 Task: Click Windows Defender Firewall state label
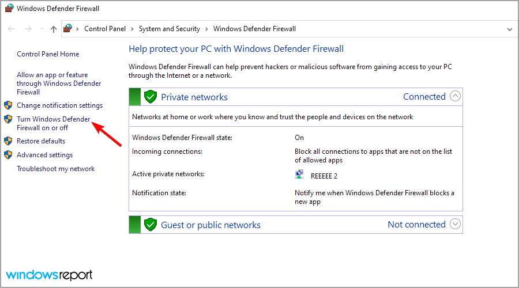[182, 138]
